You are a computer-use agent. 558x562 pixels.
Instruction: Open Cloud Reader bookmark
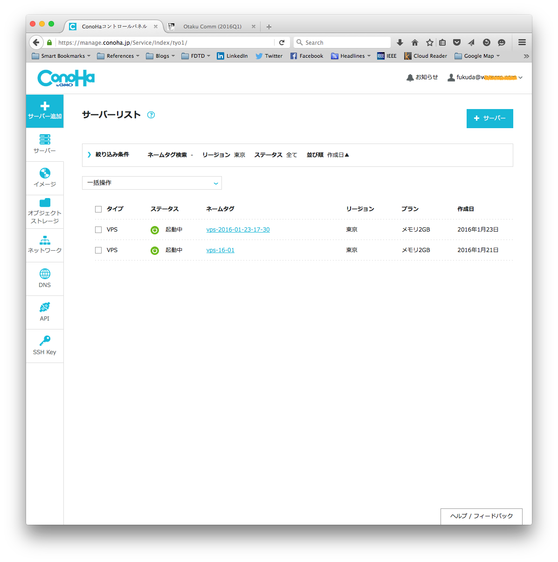click(426, 56)
